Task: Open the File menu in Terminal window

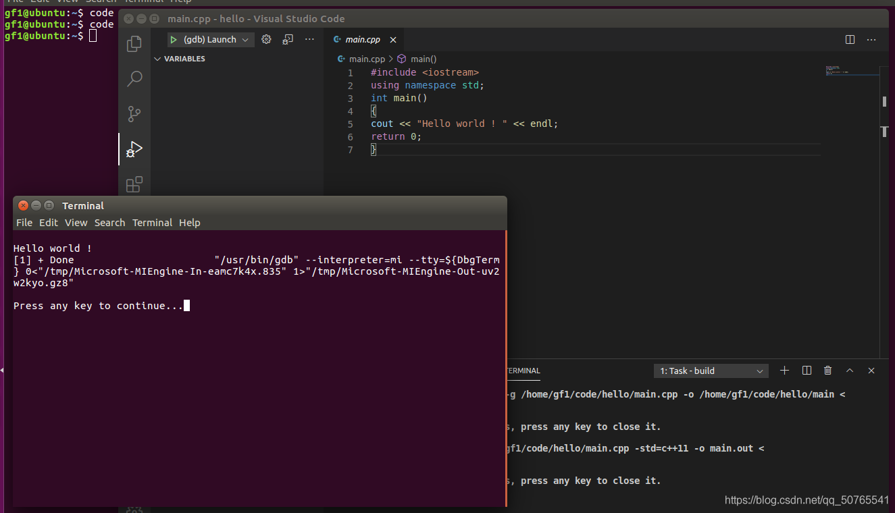Action: point(24,223)
